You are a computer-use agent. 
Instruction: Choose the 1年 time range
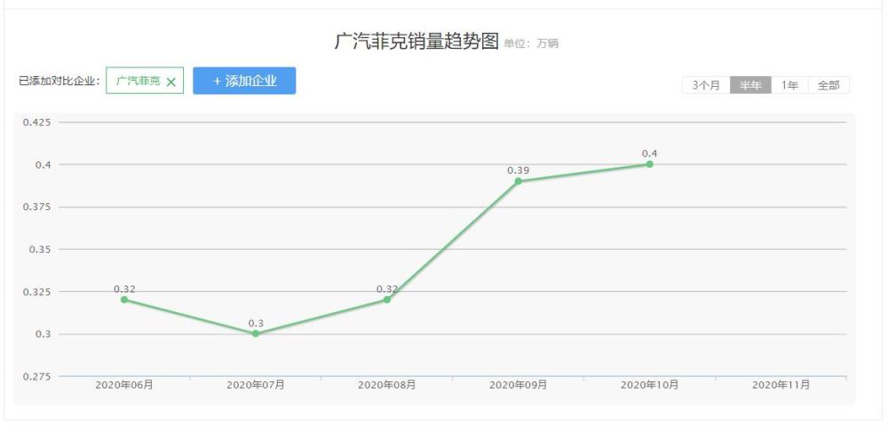(789, 85)
